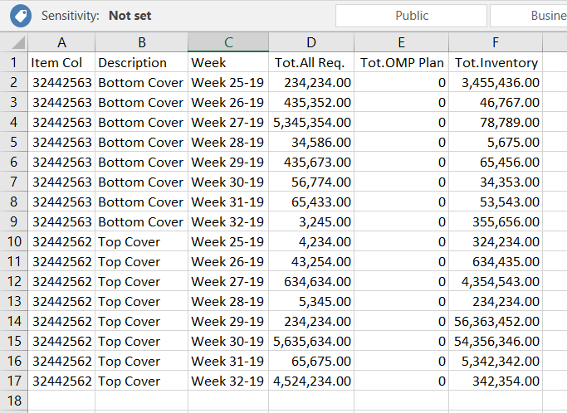Select row 18 header
Viewport: 567px width, 413px height.
tap(14, 401)
